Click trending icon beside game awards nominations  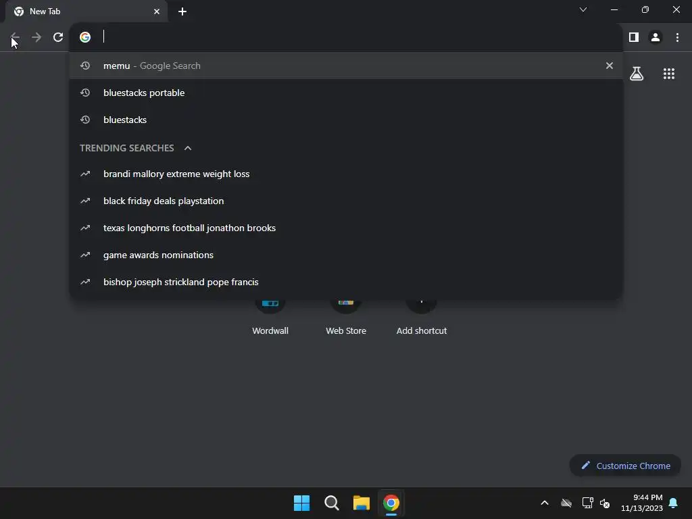click(85, 255)
